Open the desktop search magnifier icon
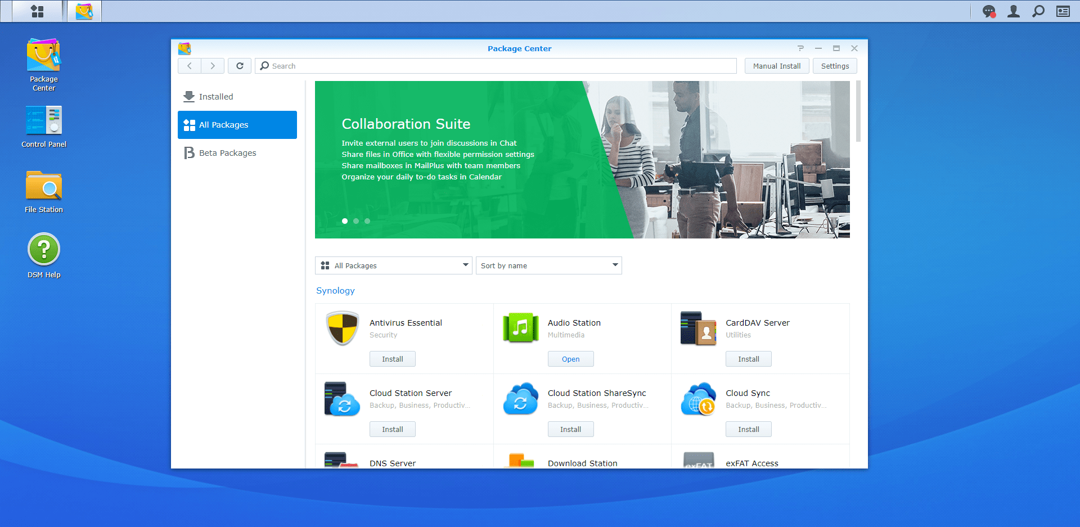Image resolution: width=1080 pixels, height=527 pixels. pyautogui.click(x=1038, y=11)
